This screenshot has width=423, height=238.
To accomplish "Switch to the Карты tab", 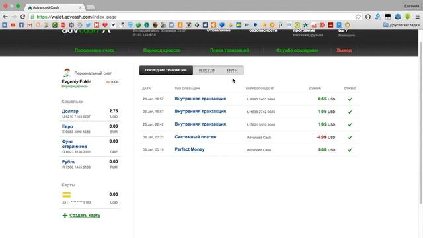I will tap(232, 70).
